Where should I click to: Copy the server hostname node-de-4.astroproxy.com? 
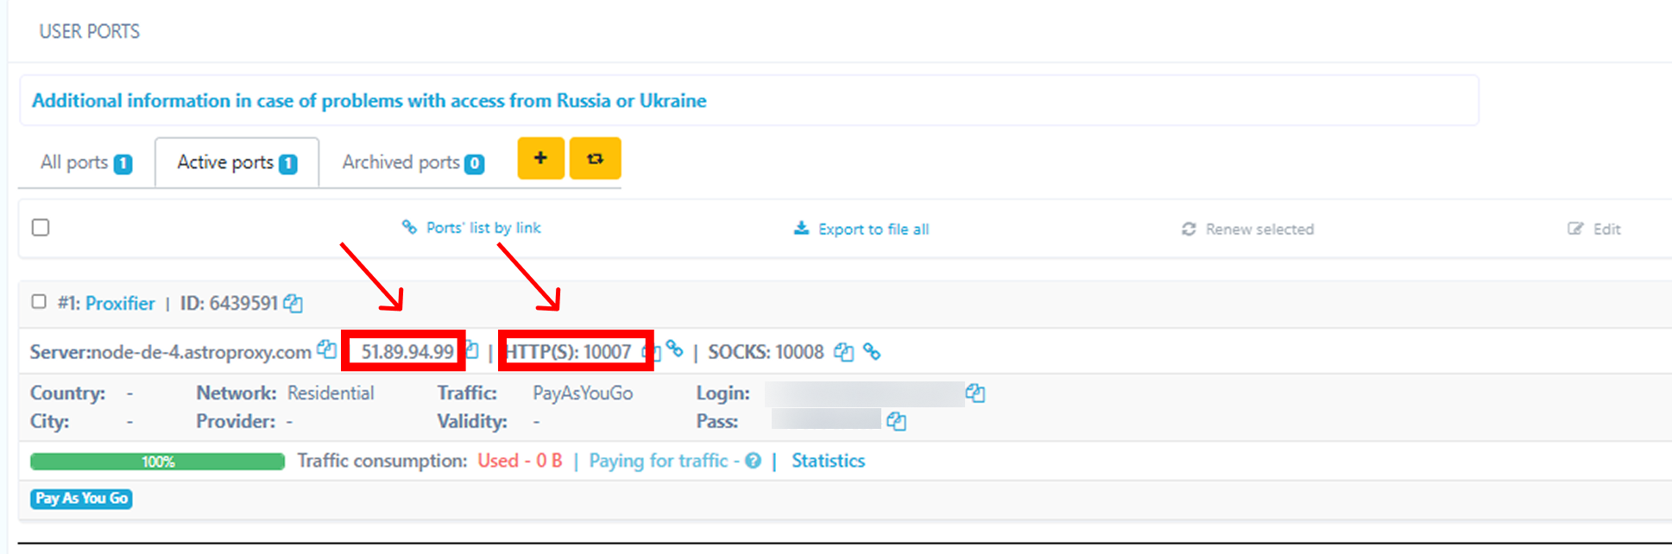[326, 349]
